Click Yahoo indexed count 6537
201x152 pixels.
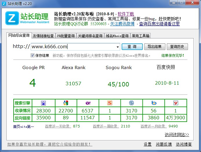[87, 111]
